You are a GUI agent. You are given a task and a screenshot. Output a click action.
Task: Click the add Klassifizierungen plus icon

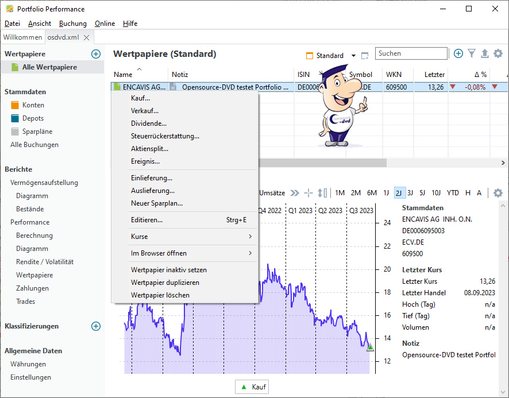pos(96,326)
